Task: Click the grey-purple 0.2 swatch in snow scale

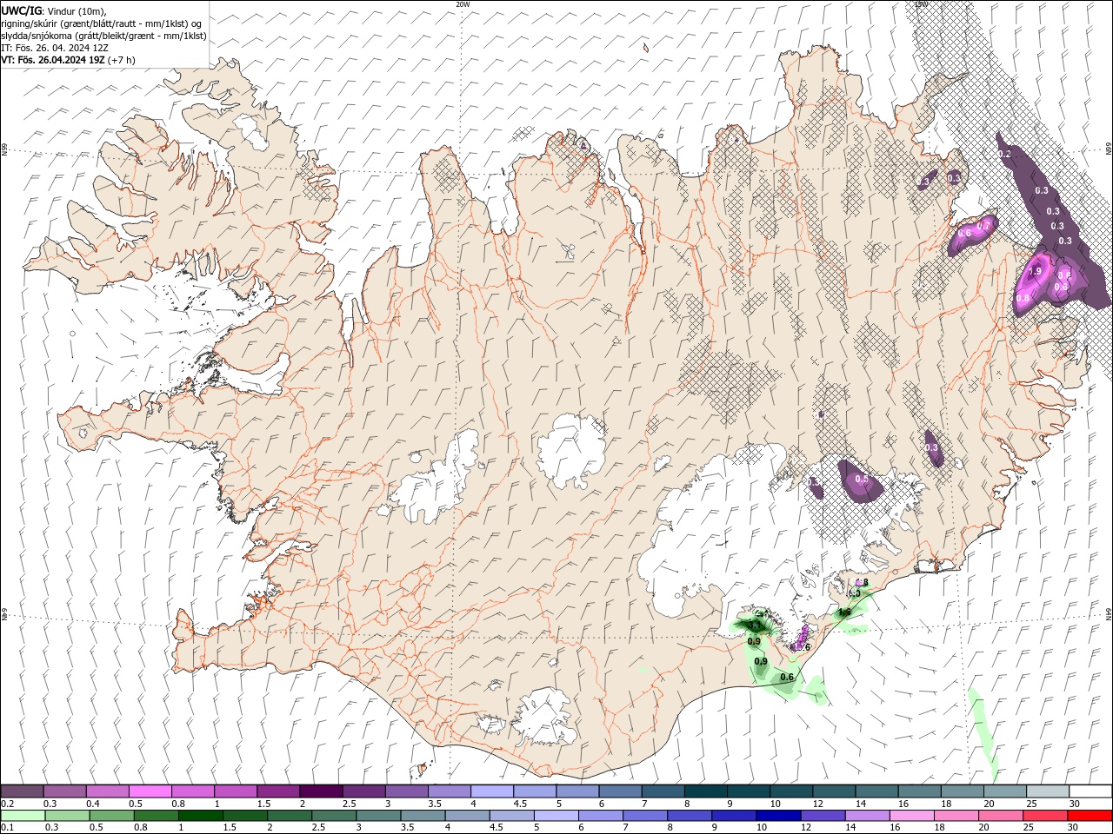Action: coord(22,791)
